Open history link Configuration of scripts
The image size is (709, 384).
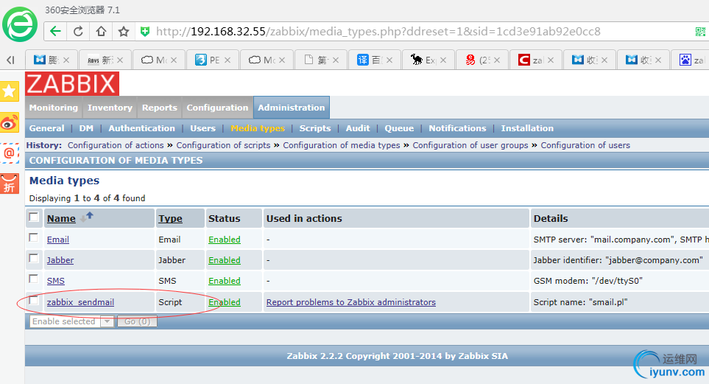coord(223,145)
